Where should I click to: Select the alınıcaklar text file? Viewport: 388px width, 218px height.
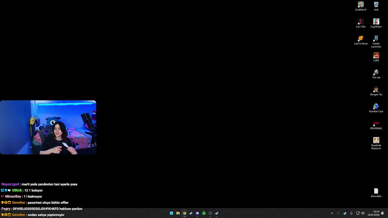tap(376, 193)
